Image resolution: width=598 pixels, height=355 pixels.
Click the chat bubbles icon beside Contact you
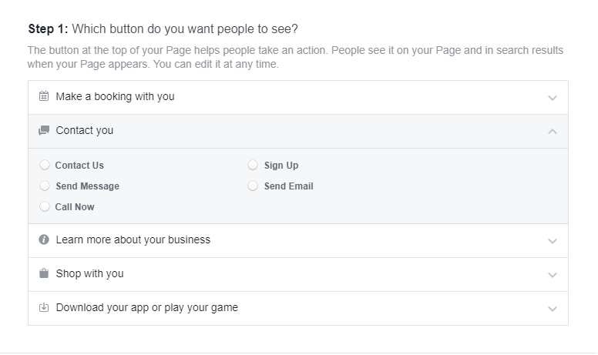coord(44,131)
